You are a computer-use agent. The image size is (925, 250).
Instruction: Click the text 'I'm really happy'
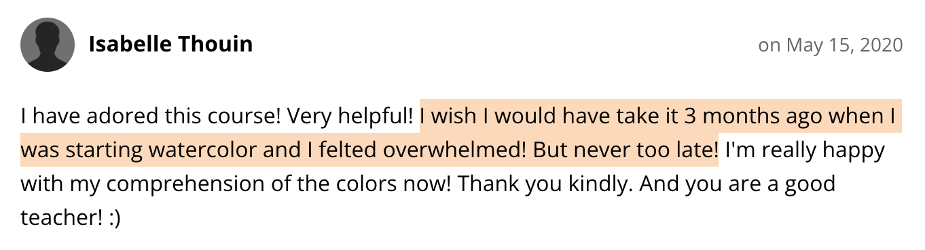805,150
